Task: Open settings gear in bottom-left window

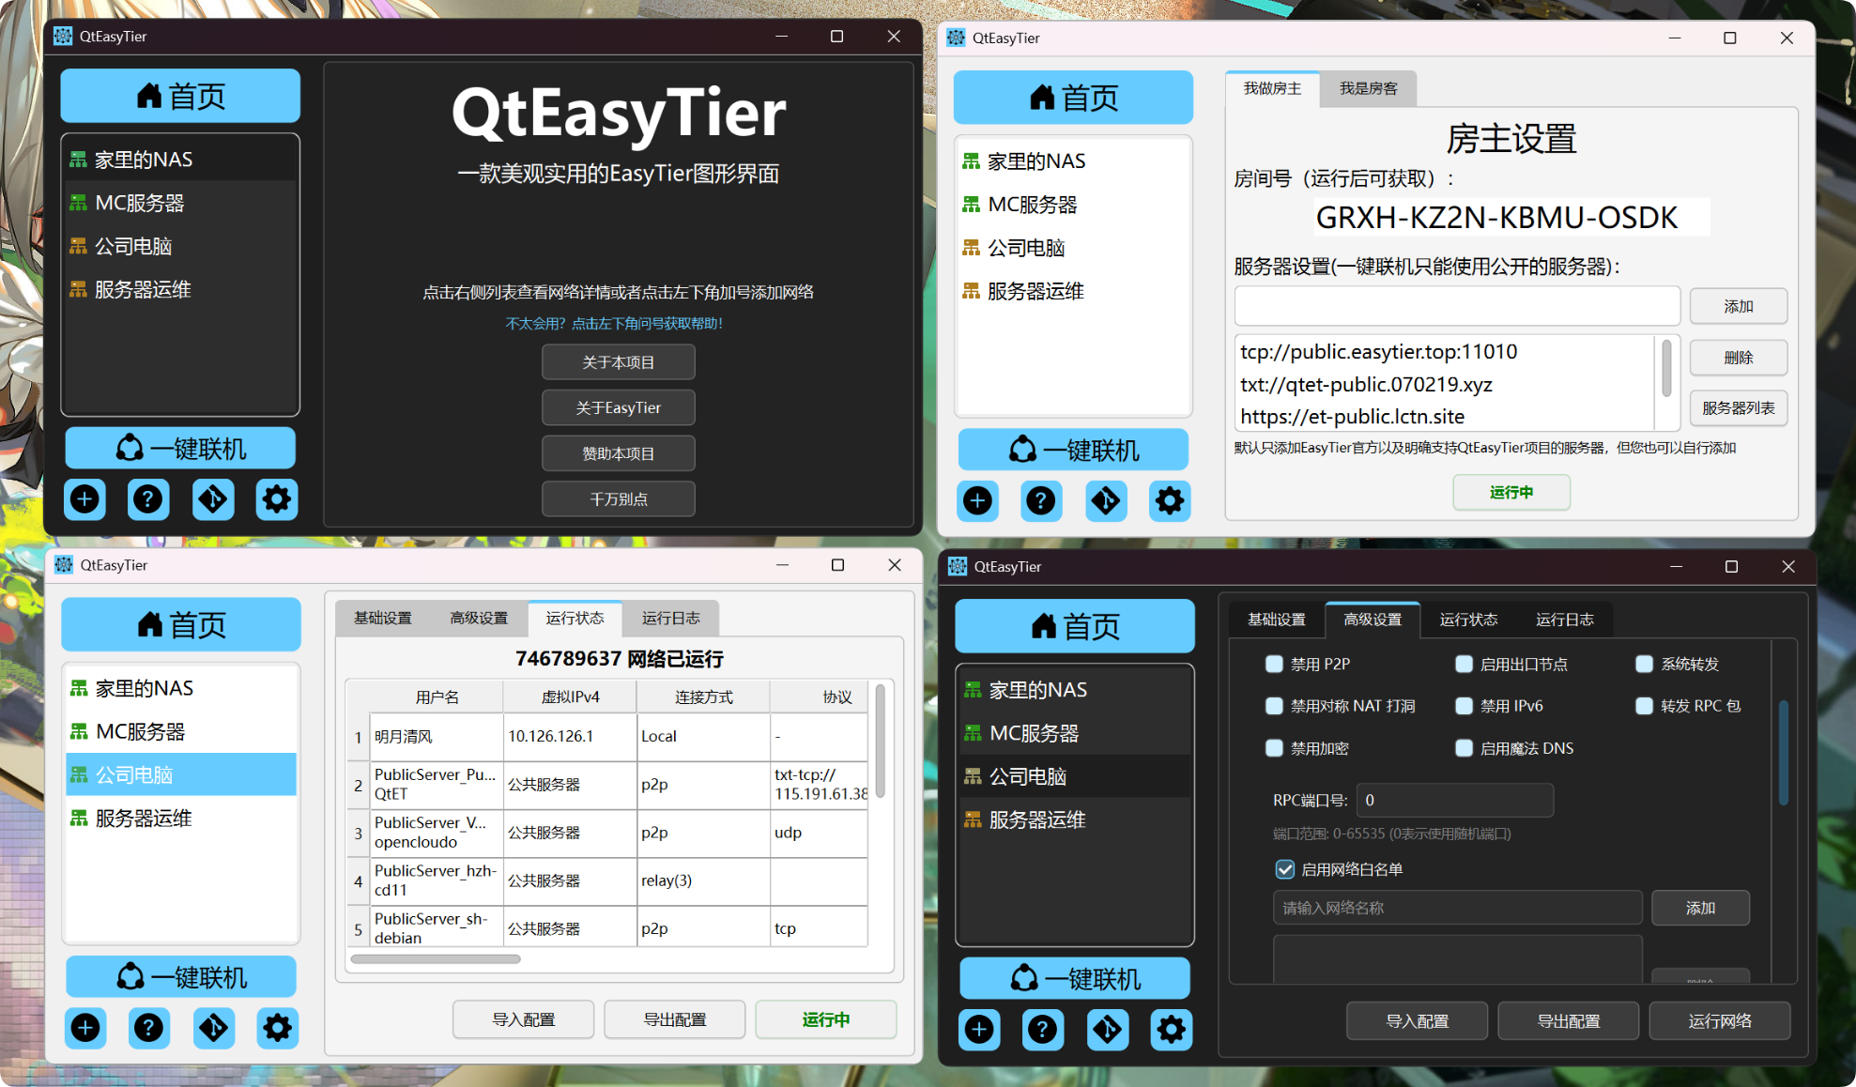Action: [x=278, y=1028]
